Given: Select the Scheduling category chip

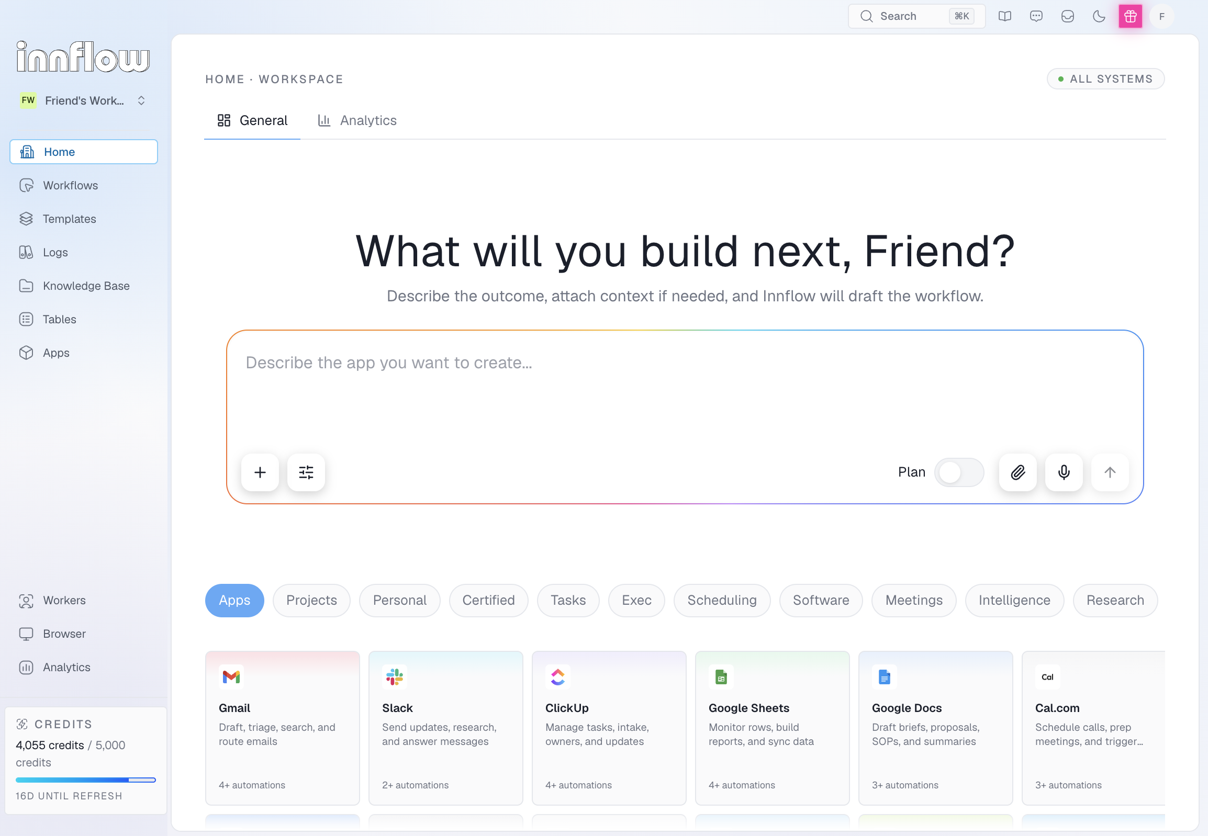Looking at the screenshot, I should [x=722, y=600].
